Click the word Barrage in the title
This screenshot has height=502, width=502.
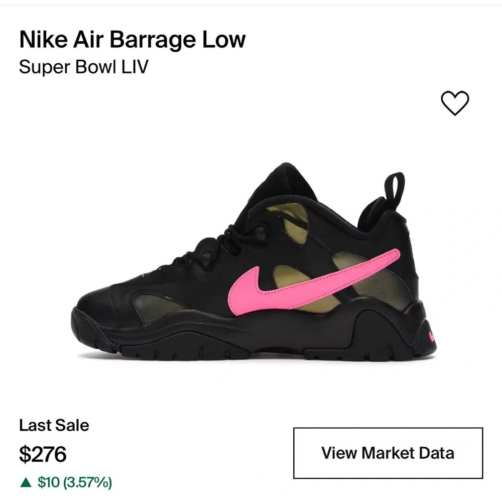pos(153,40)
